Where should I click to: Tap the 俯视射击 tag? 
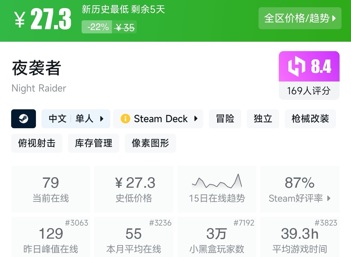click(37, 143)
